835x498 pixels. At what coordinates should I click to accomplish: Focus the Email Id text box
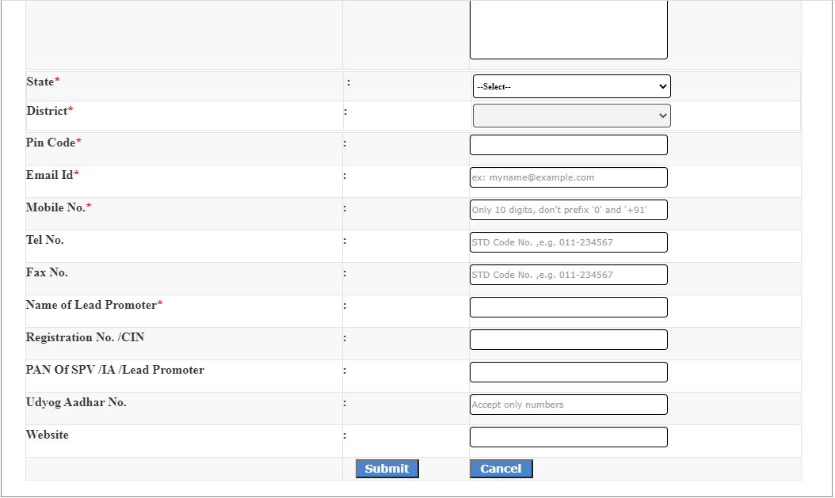568,177
